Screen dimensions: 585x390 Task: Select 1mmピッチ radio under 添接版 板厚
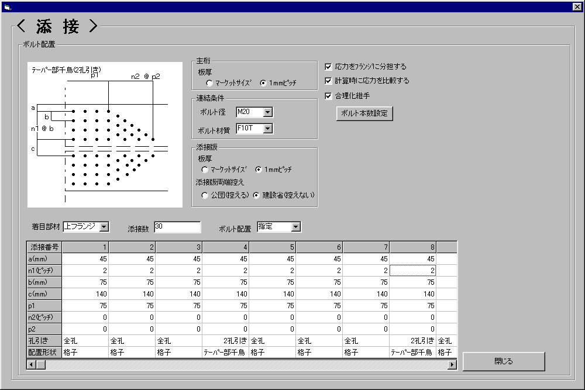259,170
